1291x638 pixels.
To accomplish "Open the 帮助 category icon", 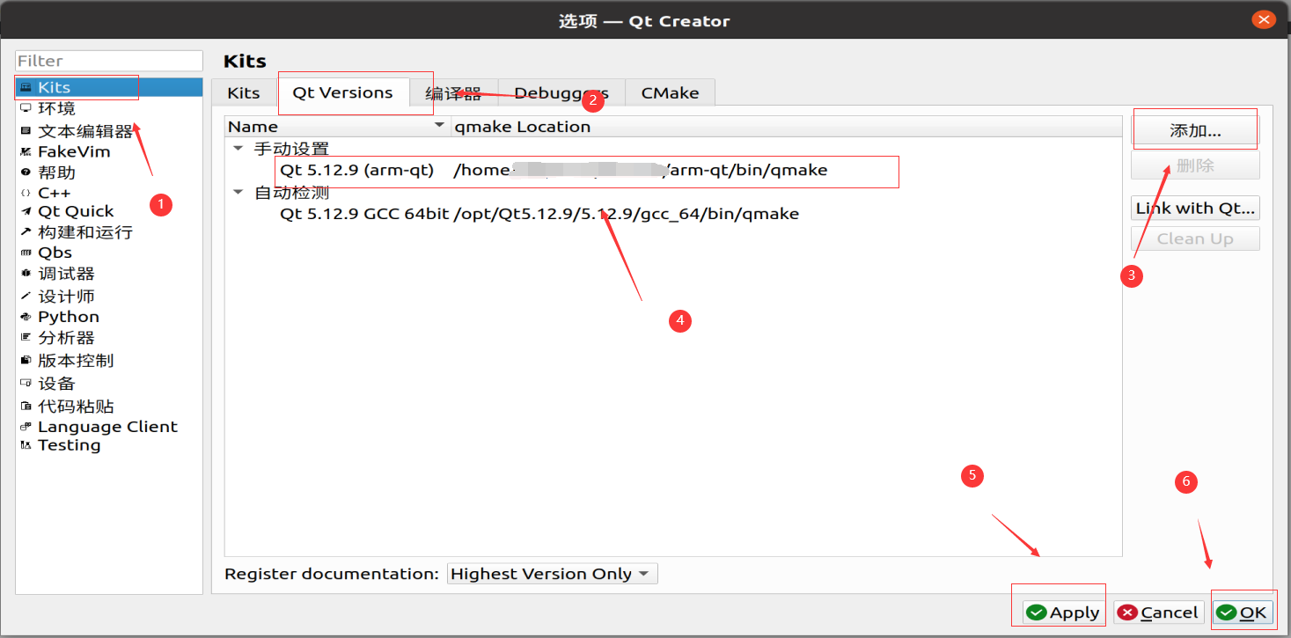I will pyautogui.click(x=26, y=172).
